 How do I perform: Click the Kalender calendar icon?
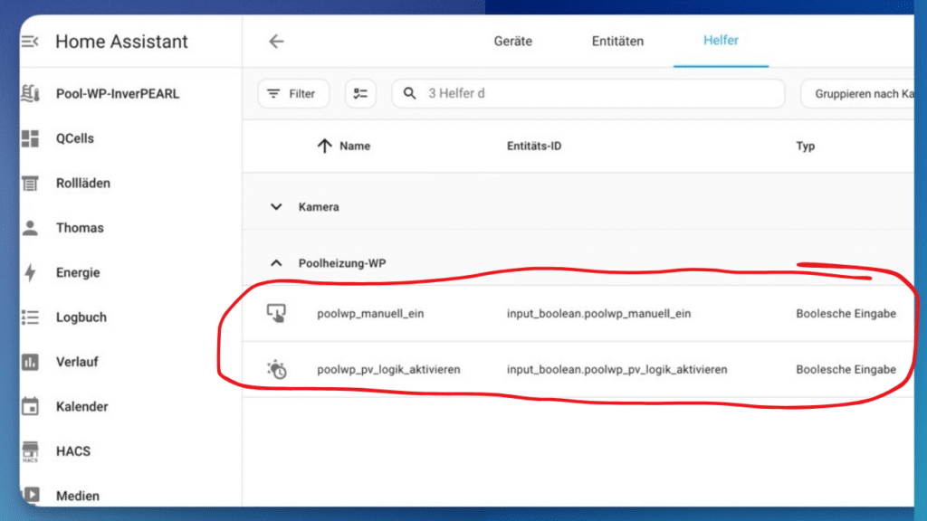pyautogui.click(x=30, y=406)
